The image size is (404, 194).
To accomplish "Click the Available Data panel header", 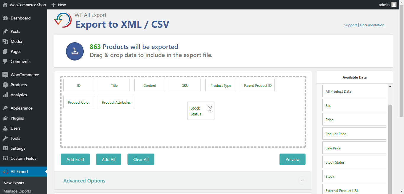I will [354, 77].
